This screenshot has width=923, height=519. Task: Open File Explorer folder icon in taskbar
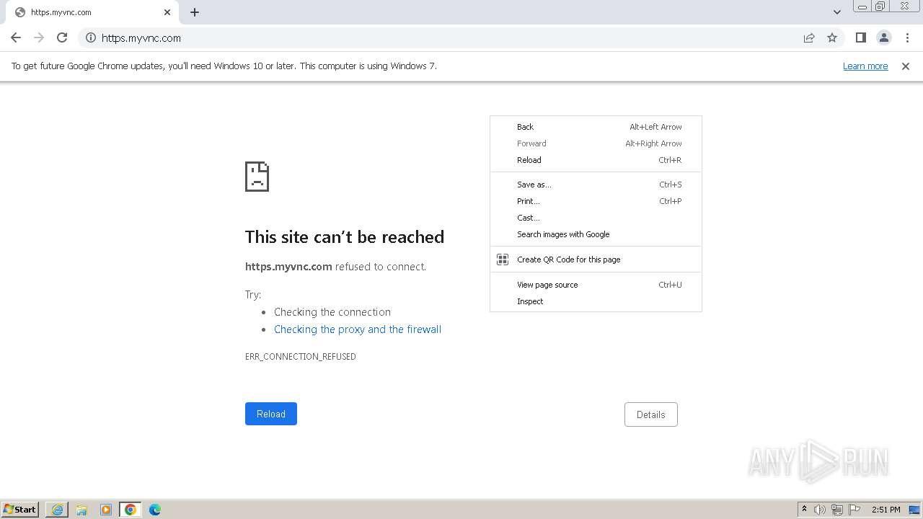[81, 510]
